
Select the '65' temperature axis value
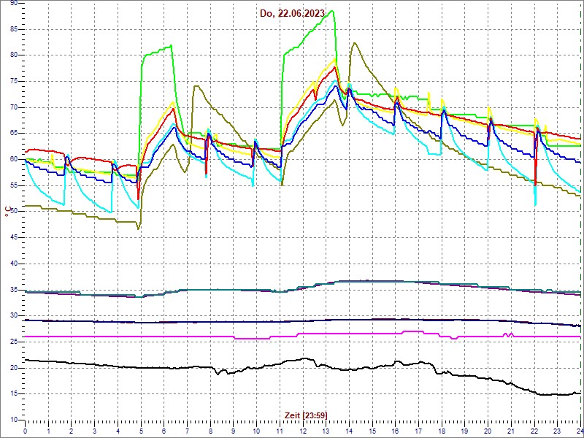[15, 134]
